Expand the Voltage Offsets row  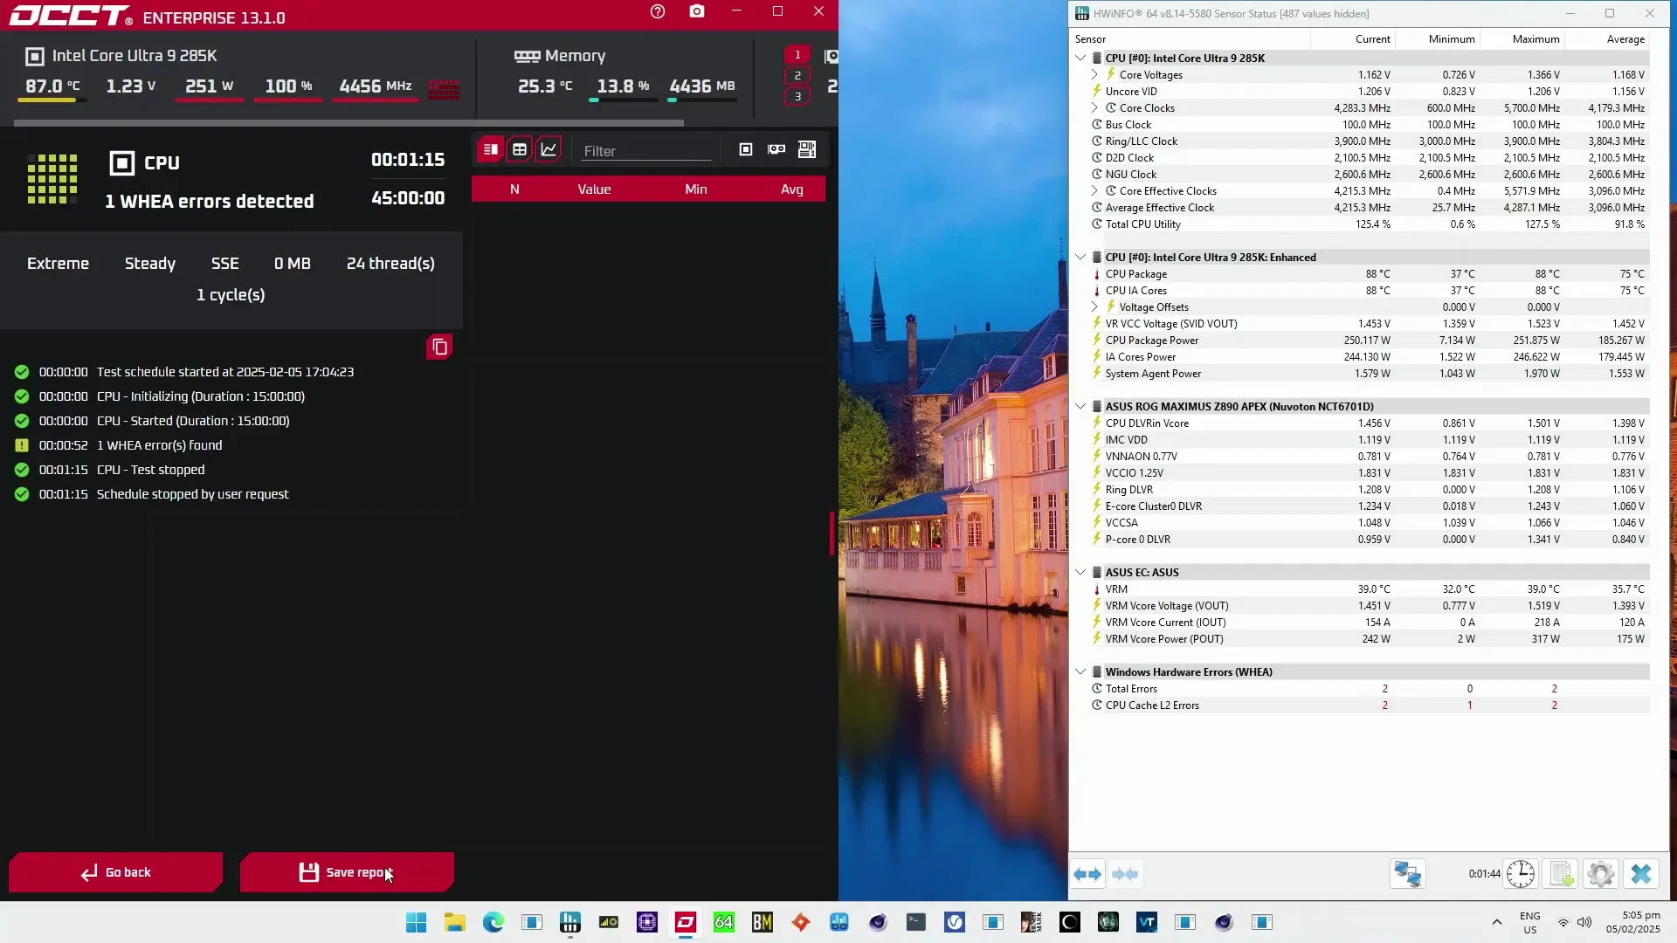1094,306
